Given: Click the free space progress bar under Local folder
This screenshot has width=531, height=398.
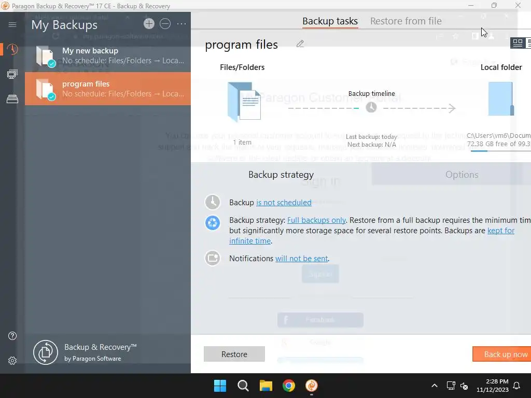Looking at the screenshot, I should (x=500, y=151).
